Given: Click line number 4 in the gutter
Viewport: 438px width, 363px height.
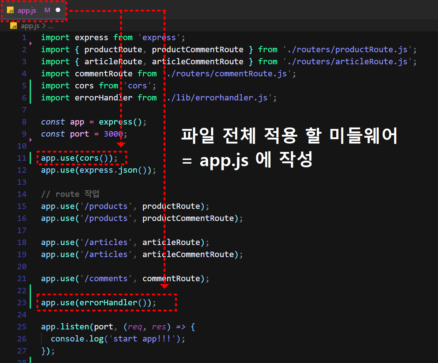Looking at the screenshot, I should pyautogui.click(x=24, y=74).
